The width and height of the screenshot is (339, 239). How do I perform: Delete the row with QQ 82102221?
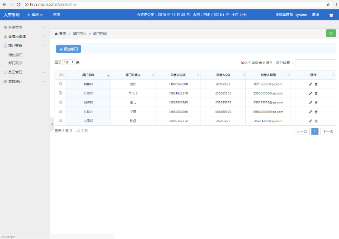[x=316, y=84]
